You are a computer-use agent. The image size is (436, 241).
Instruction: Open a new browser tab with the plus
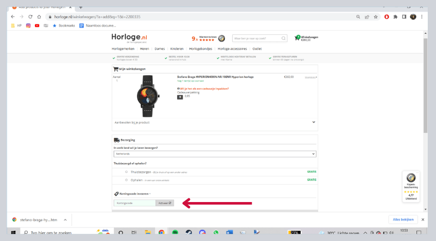pyautogui.click(x=81, y=8)
